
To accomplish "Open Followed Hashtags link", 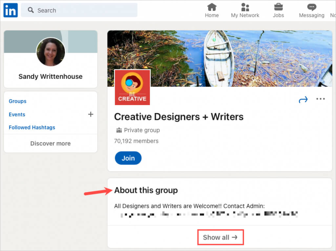I will 32,127.
